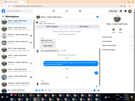The height and width of the screenshot is (101, 135).
Task: Click the message '2085393102'
Action: [45, 83]
